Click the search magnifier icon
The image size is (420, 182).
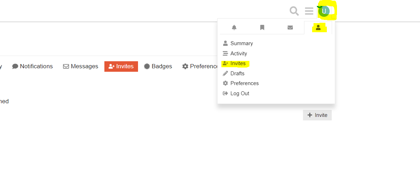point(294,11)
